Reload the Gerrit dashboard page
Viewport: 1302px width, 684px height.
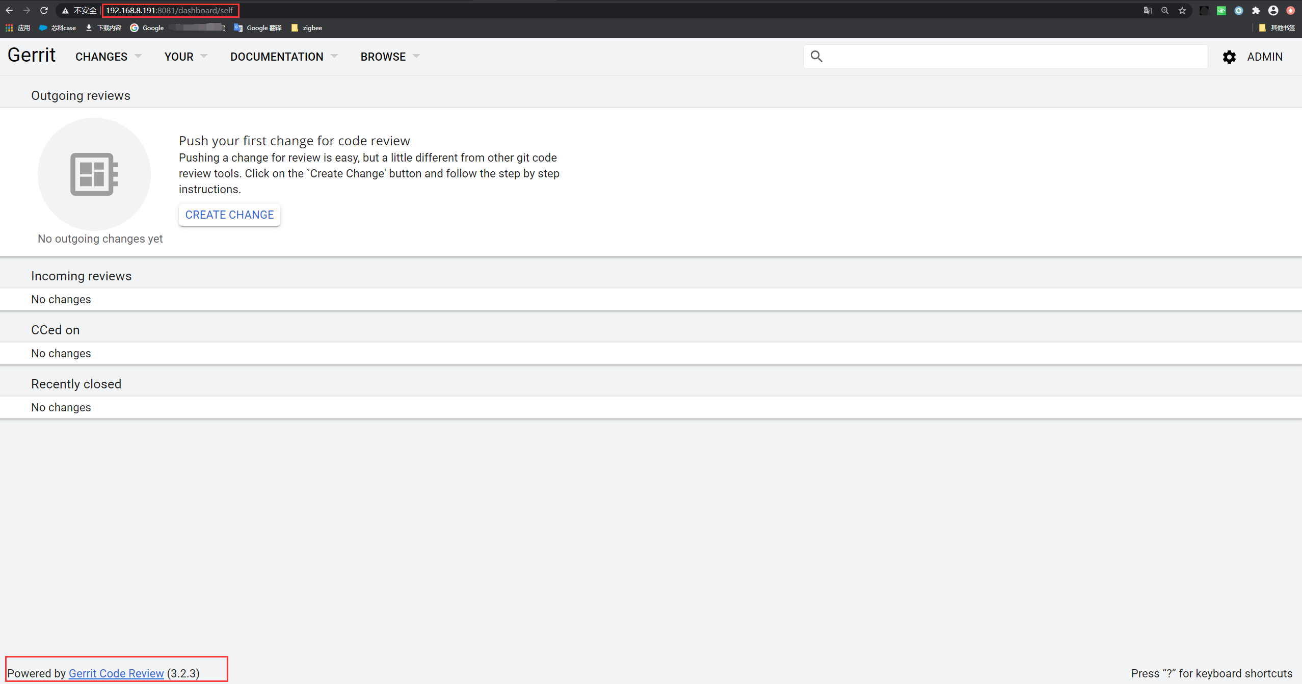tap(44, 10)
